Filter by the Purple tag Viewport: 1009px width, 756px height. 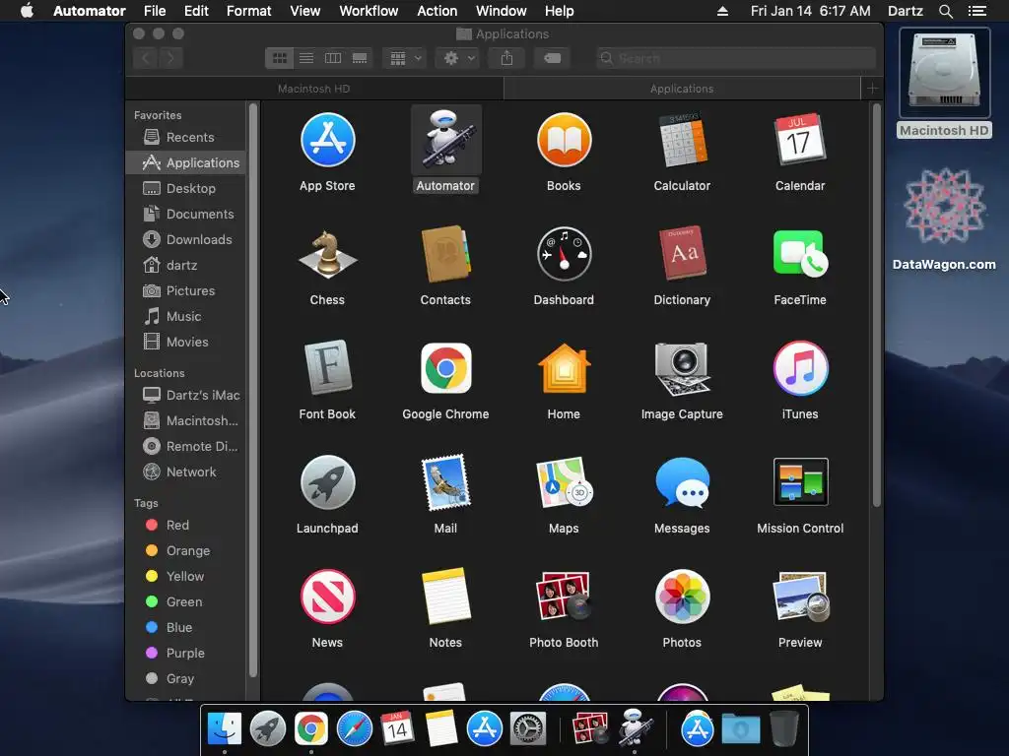[x=186, y=654]
